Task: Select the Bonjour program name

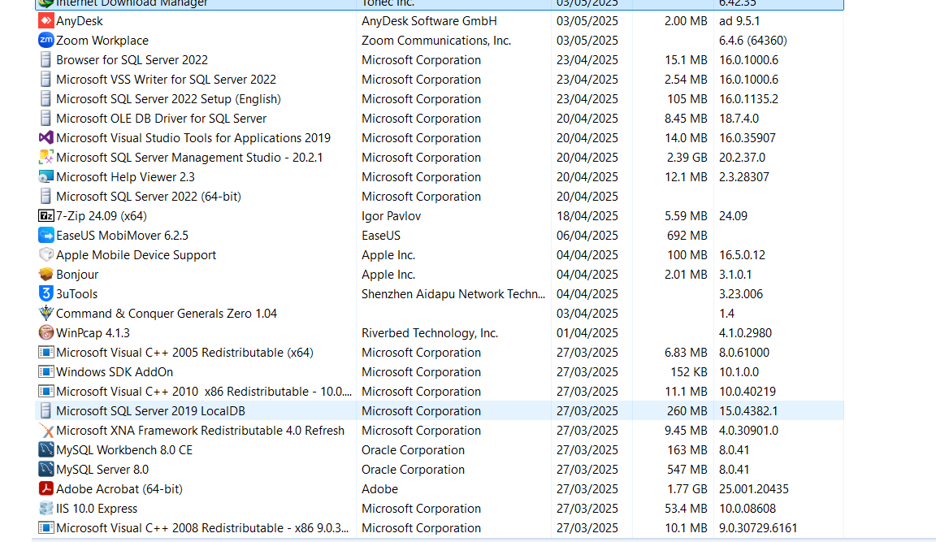Action: (x=77, y=275)
